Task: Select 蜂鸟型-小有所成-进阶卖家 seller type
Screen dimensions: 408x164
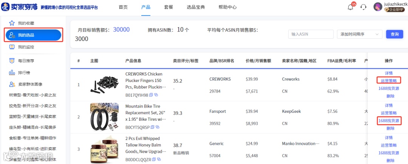Action: (32, 149)
